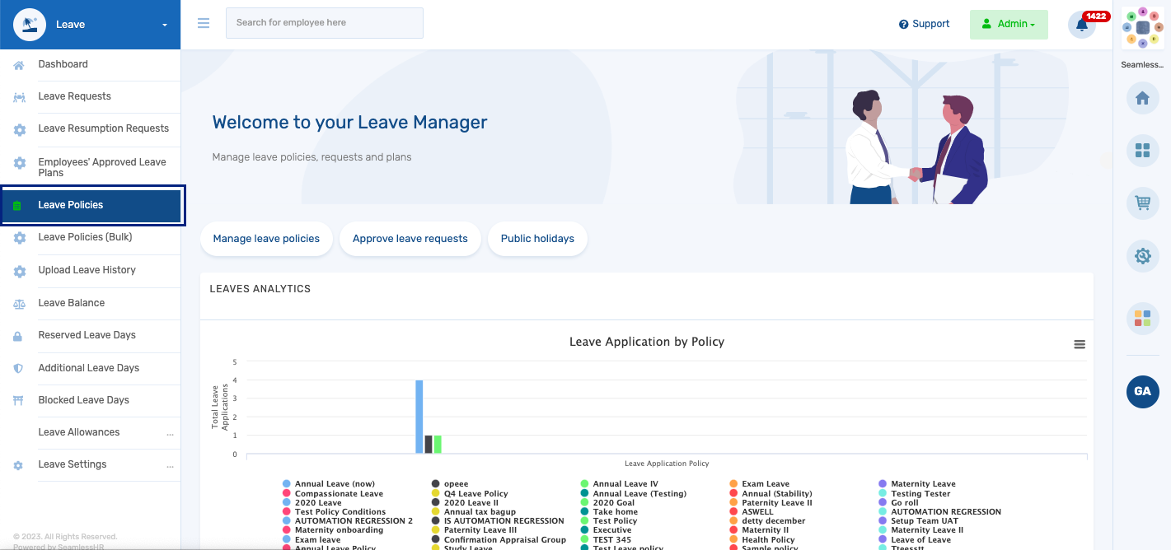
Task: Toggle Take home legend series
Action: pyautogui.click(x=609, y=512)
